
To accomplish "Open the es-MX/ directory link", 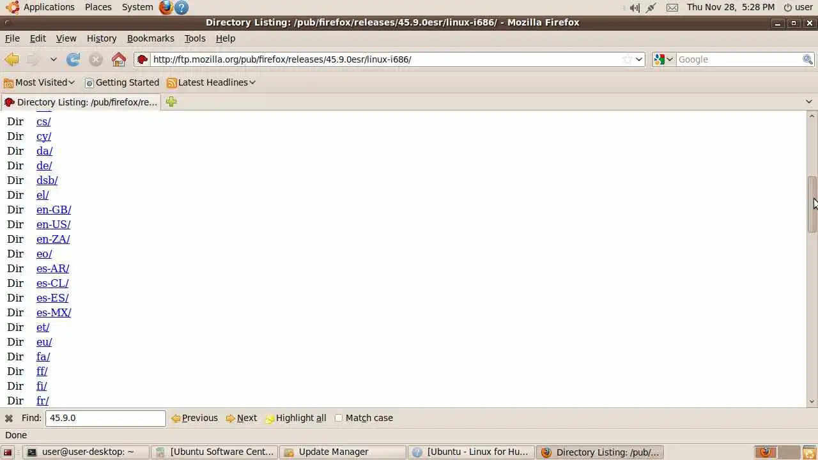I will coord(54,312).
